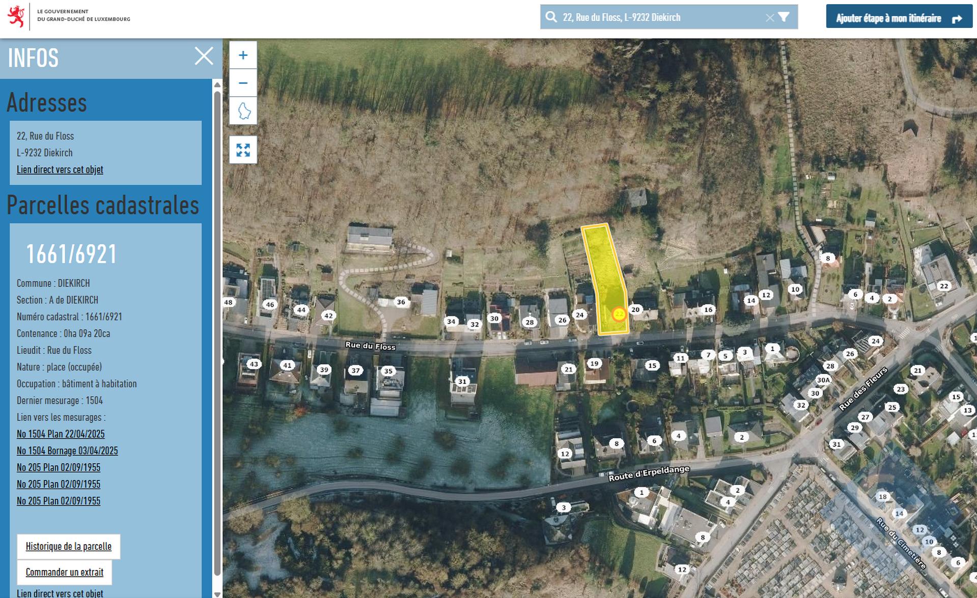Zoom out the map with minus button

[243, 83]
